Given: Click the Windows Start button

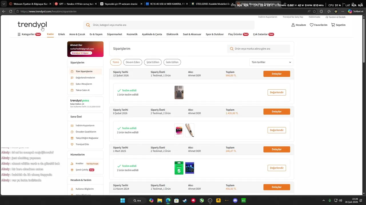Looking at the screenshot, I should tap(123, 200).
